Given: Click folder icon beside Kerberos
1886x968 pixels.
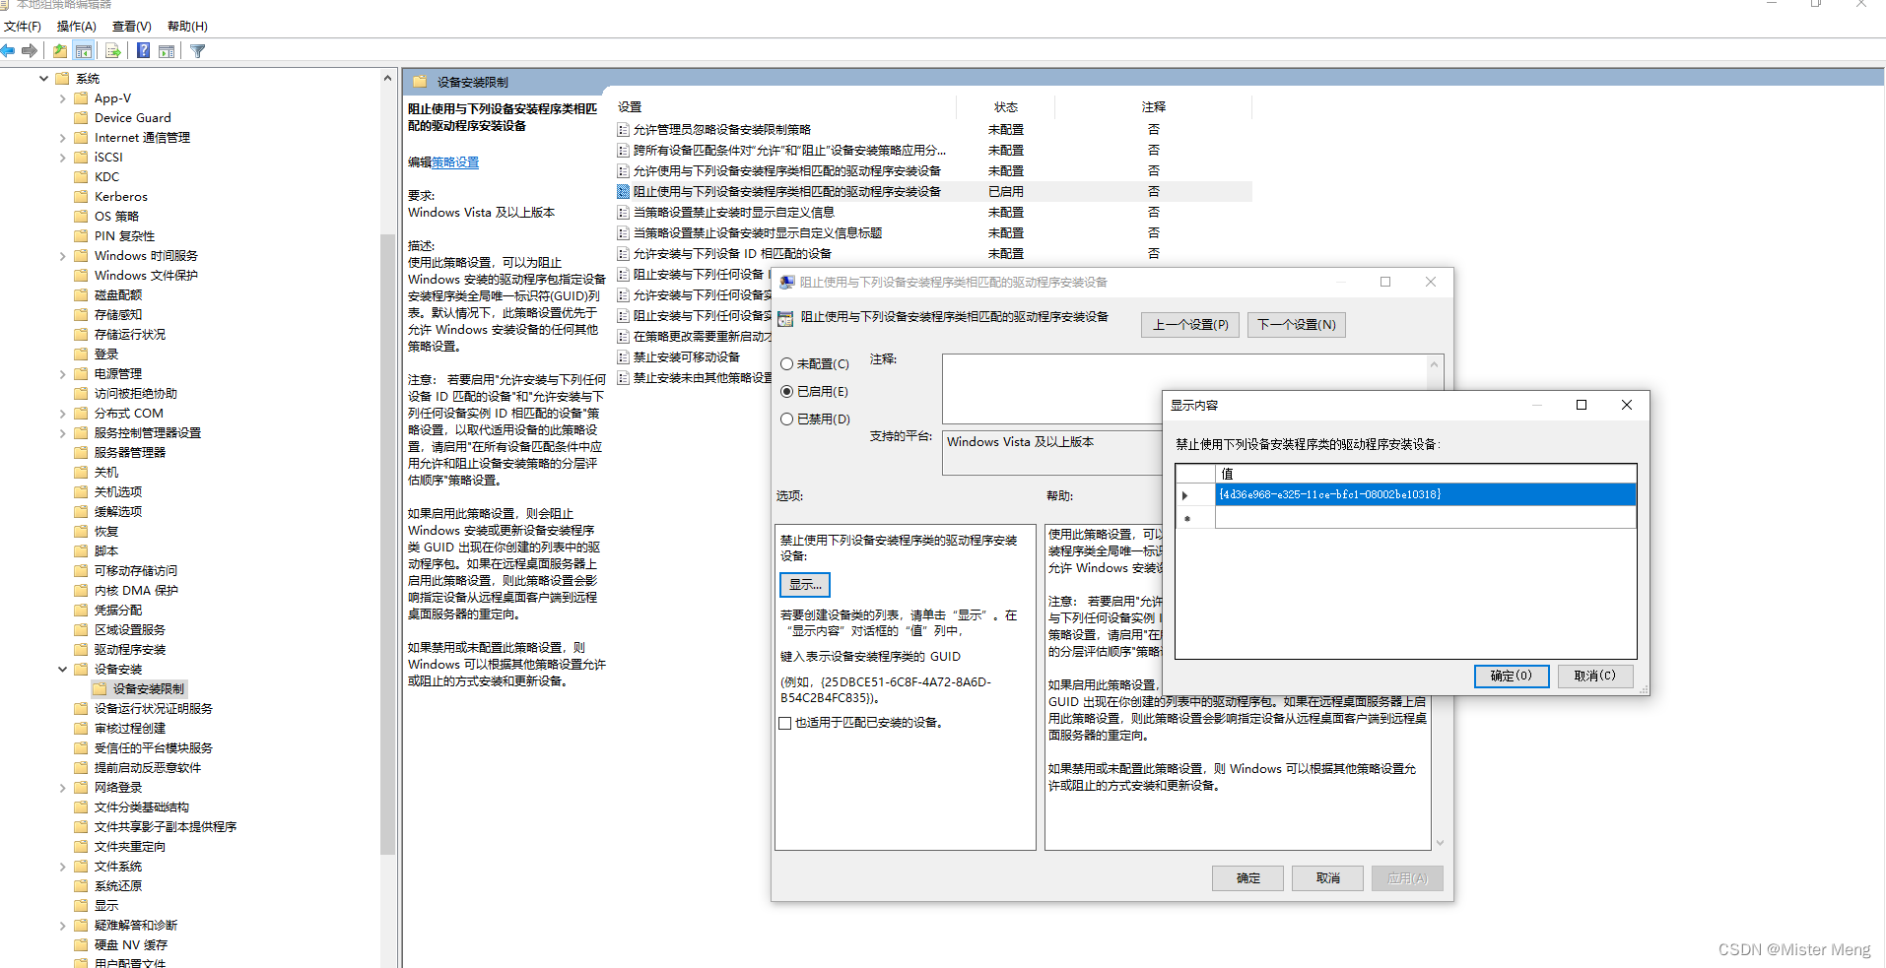Looking at the screenshot, I should click(82, 197).
